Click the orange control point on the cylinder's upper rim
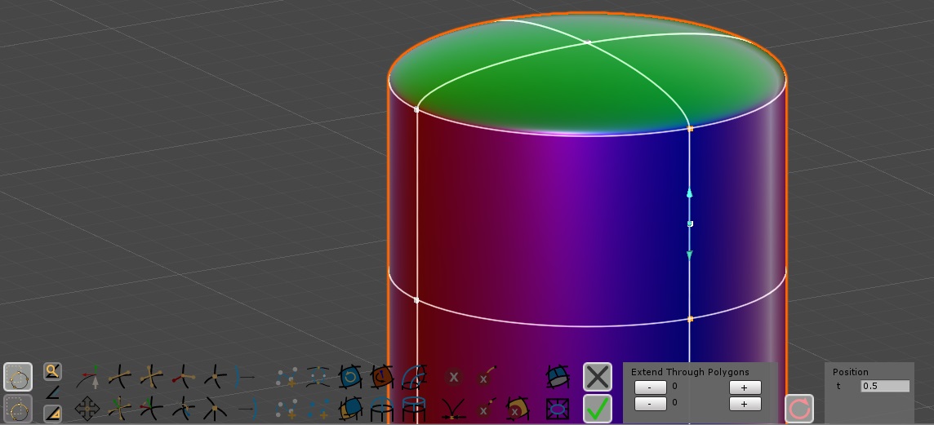This screenshot has width=934, height=425. coord(691,129)
